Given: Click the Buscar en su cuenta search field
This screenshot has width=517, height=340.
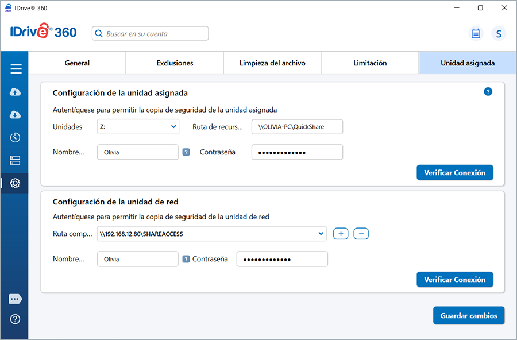Looking at the screenshot, I should pyautogui.click(x=151, y=34).
